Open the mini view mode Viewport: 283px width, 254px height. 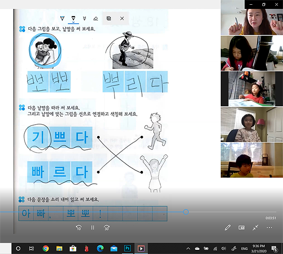[x=241, y=228]
